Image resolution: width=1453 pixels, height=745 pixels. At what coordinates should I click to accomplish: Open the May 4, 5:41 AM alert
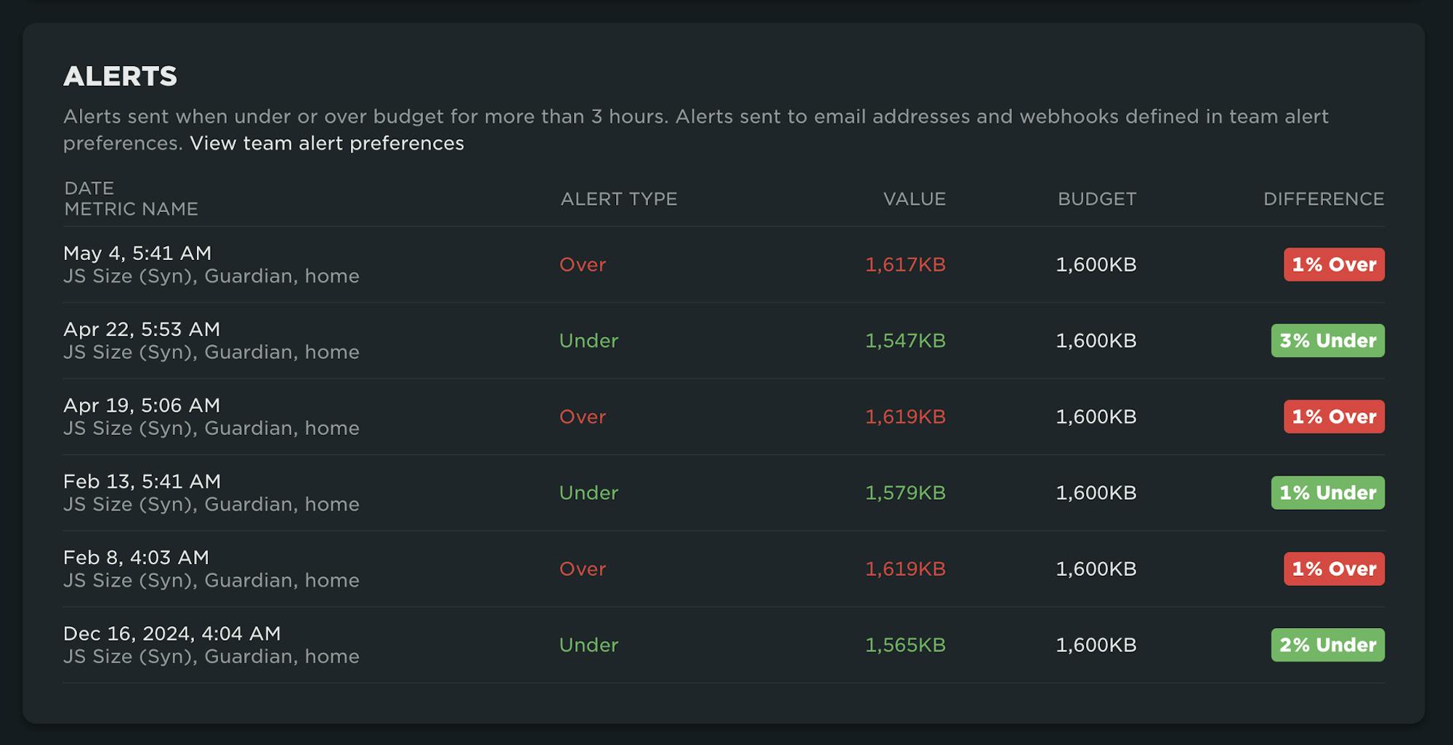coord(137,253)
